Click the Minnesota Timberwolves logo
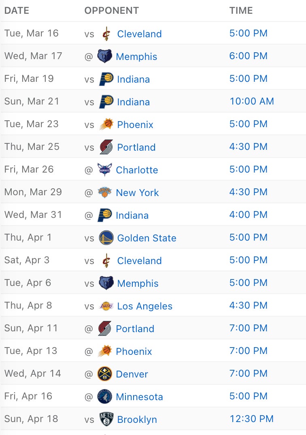Viewport: 306px width, 435px height. pyautogui.click(x=105, y=397)
